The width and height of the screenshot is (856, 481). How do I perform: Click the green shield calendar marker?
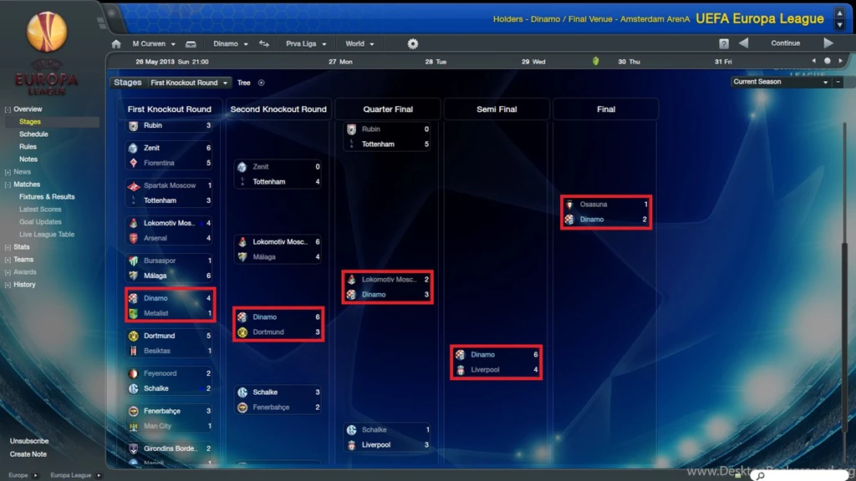595,61
